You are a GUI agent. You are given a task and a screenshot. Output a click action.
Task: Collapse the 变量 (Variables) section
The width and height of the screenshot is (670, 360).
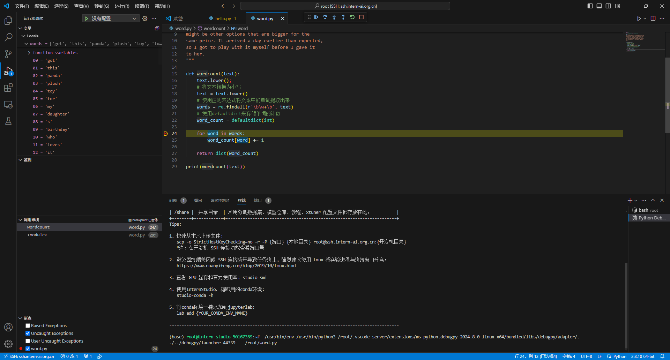pyautogui.click(x=20, y=28)
